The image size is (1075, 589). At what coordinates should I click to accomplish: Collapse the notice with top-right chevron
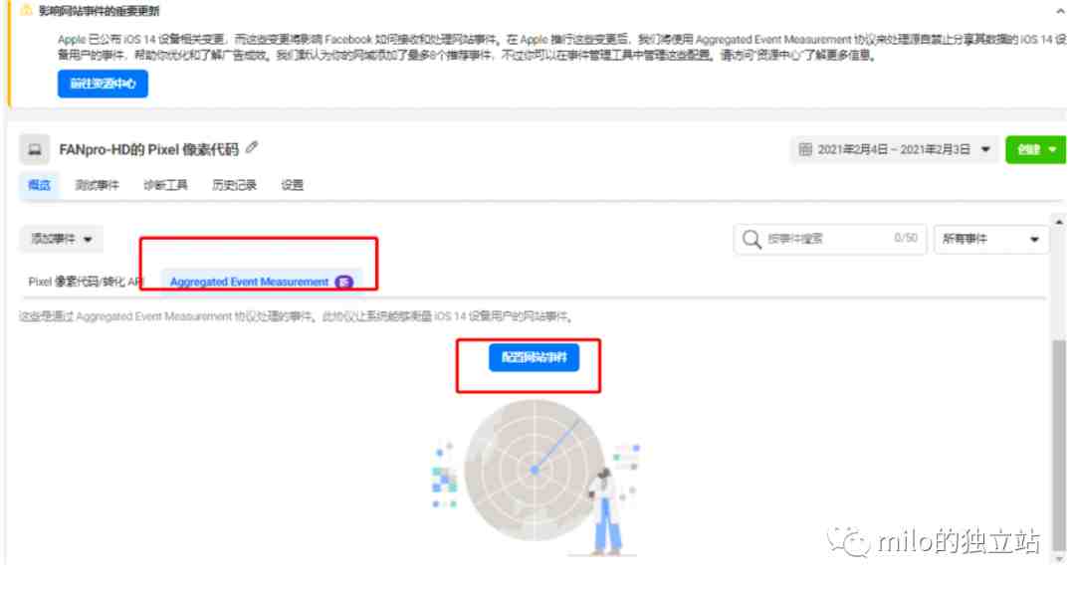1061,11
